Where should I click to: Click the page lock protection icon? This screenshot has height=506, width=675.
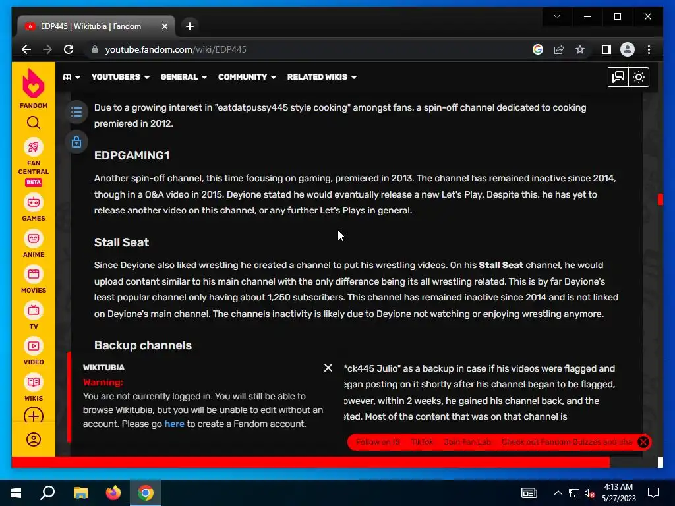tap(76, 142)
